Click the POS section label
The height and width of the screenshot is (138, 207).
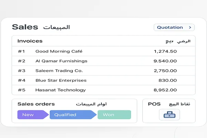coord(154,104)
